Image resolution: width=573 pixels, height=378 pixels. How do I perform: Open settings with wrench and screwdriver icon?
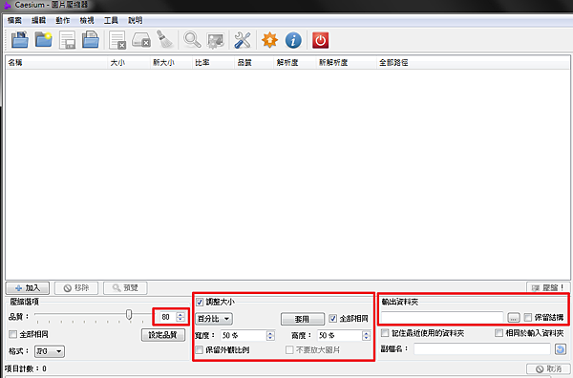pos(243,40)
